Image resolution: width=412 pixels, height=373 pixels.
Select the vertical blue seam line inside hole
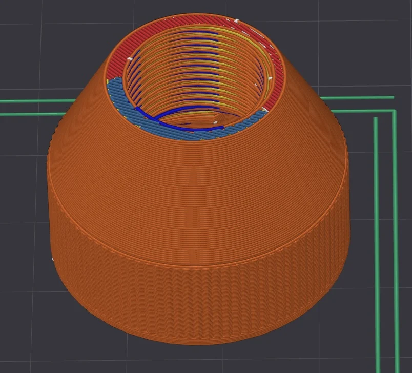(219, 70)
